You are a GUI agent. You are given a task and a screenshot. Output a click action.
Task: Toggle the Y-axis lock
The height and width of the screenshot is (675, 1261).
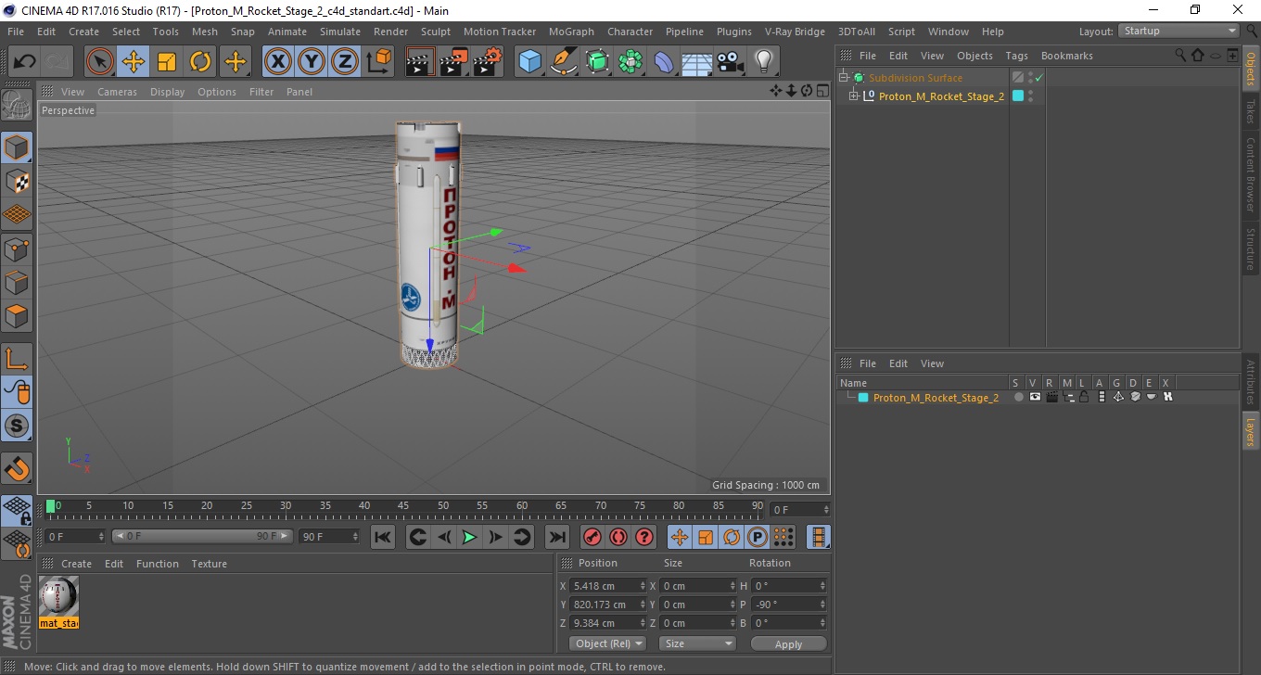pyautogui.click(x=312, y=62)
